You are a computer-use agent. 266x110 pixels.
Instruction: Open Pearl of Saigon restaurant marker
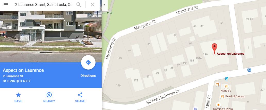222,97
